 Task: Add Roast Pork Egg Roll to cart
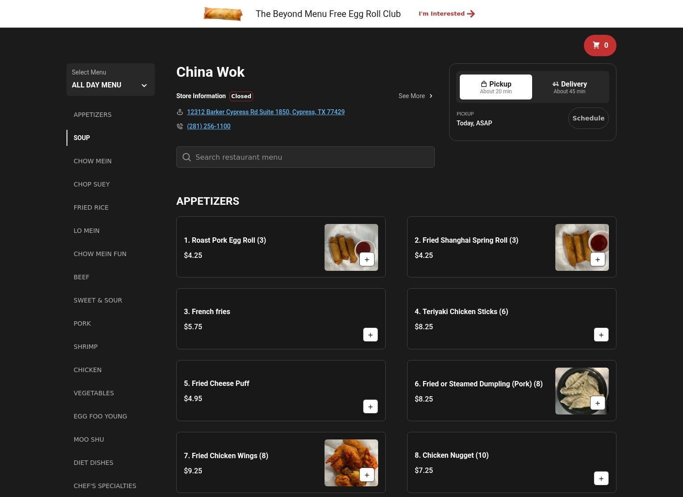[x=366, y=260]
